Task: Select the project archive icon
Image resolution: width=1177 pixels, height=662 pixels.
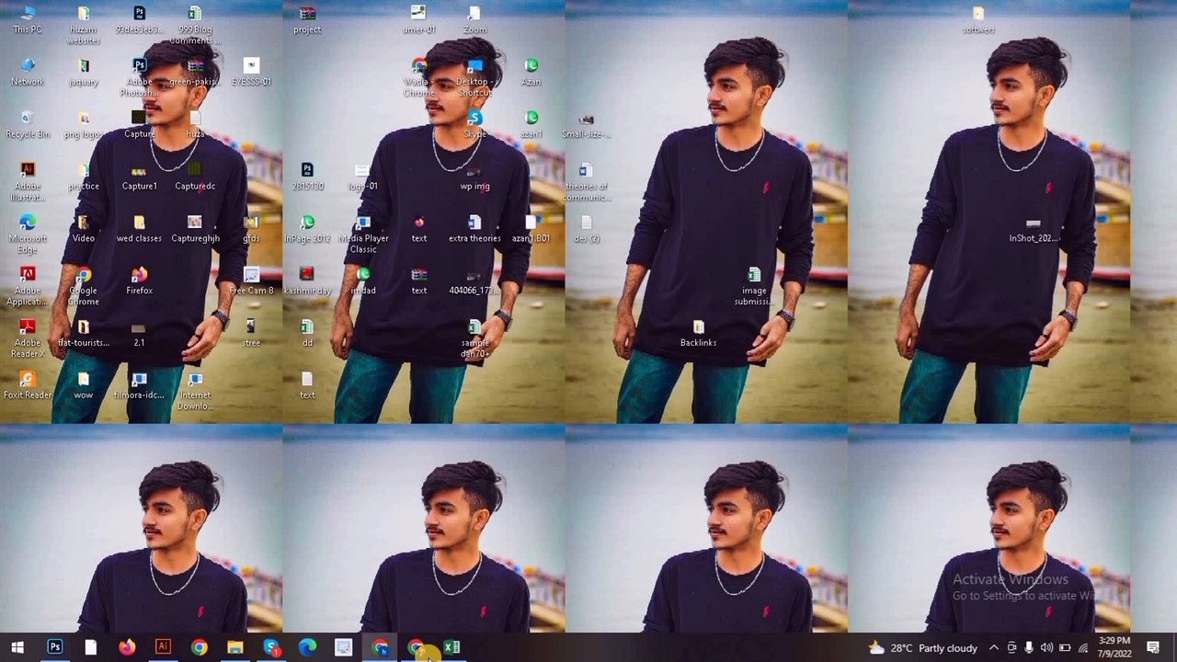Action: 307,20
